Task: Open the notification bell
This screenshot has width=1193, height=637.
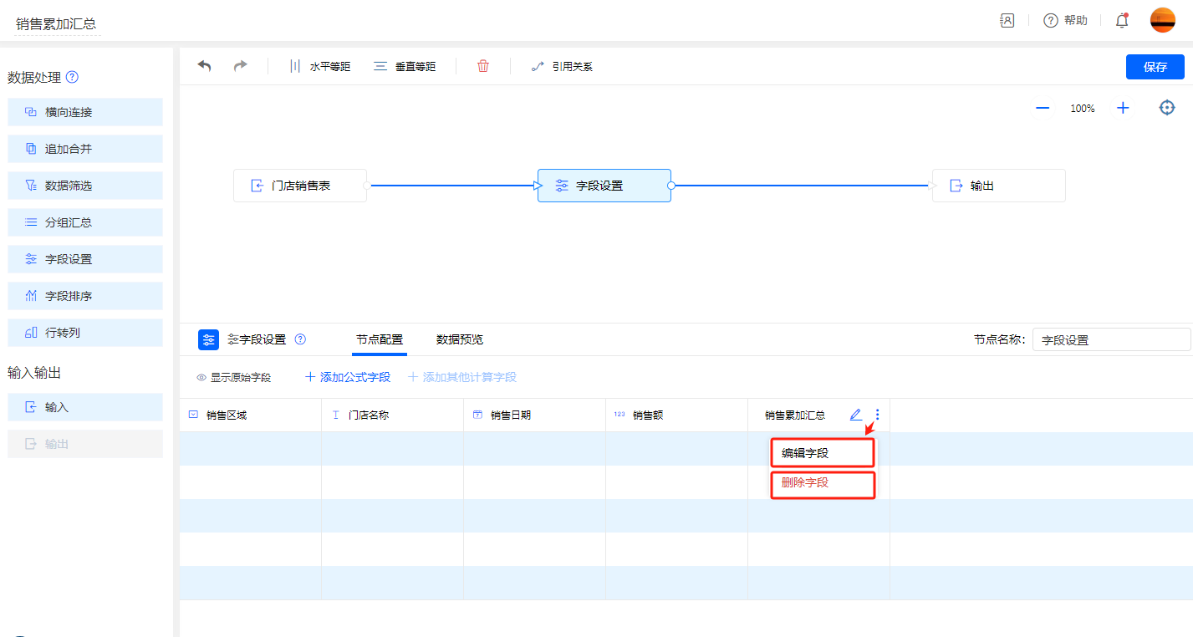Action: point(1122,21)
